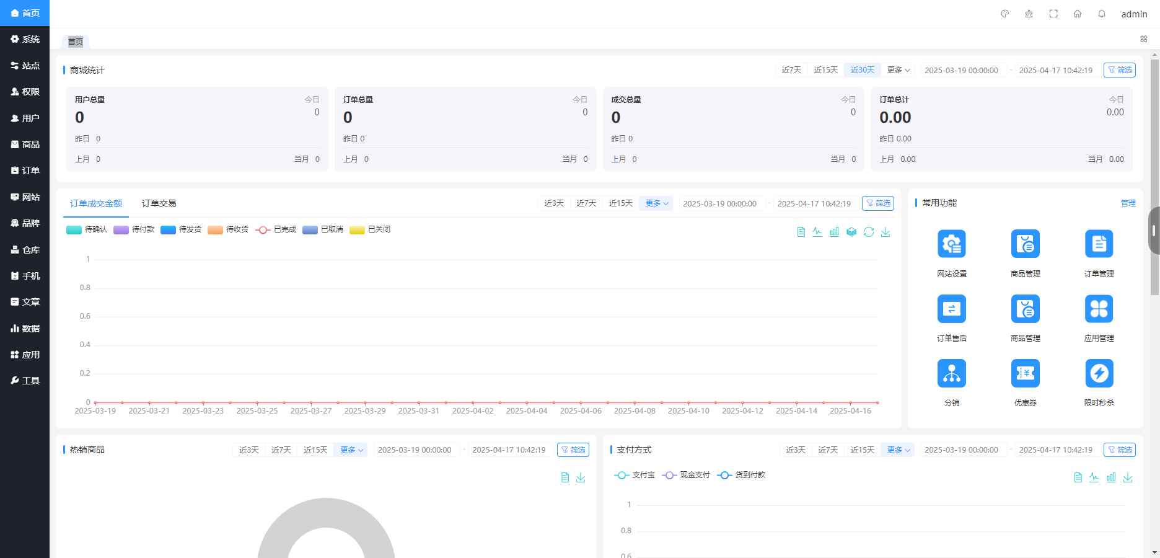
Task: Expand the 更多 dropdown in 商城统计
Action: tap(898, 70)
